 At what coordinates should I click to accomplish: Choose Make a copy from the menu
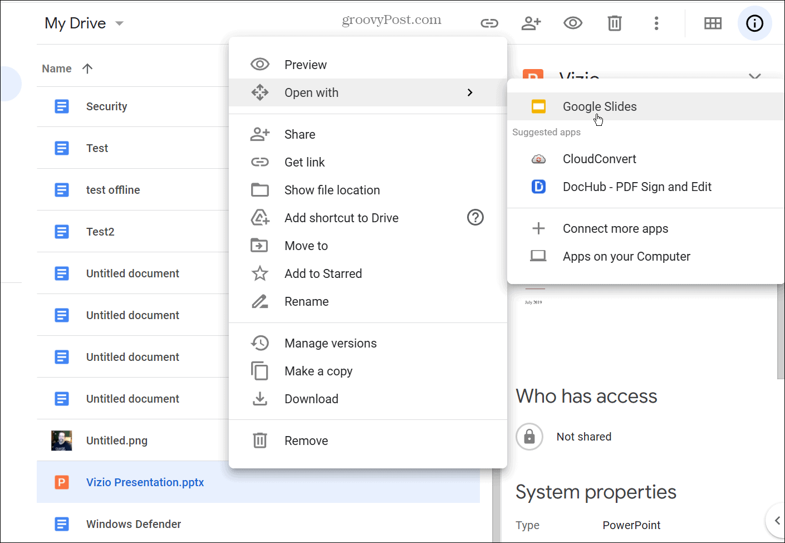[x=318, y=371]
